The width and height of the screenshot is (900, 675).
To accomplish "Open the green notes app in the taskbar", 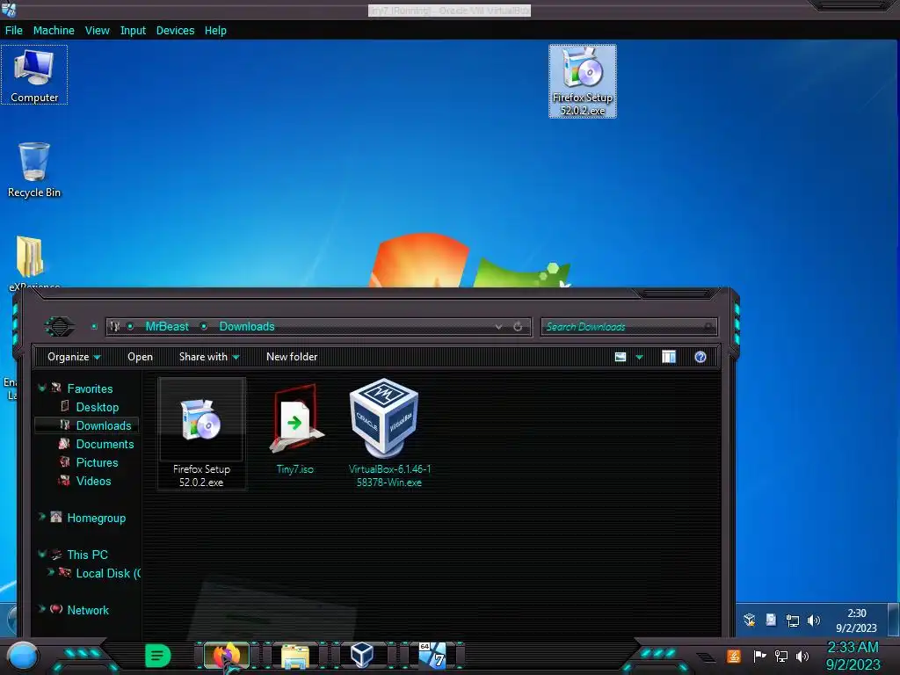I will tap(158, 656).
